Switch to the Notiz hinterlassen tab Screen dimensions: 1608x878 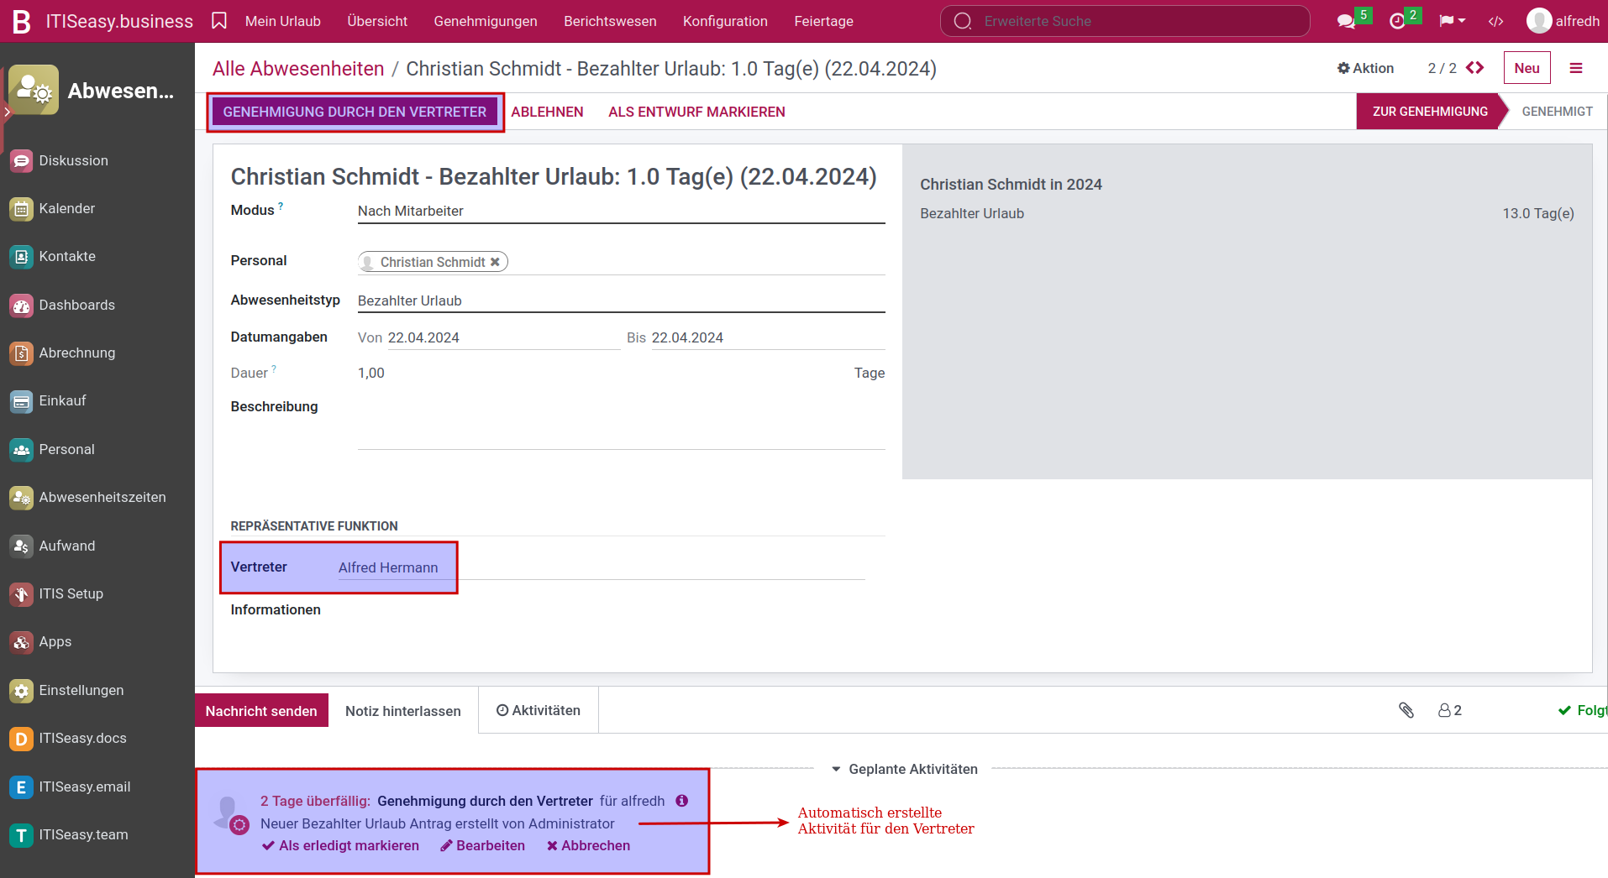[x=402, y=711]
